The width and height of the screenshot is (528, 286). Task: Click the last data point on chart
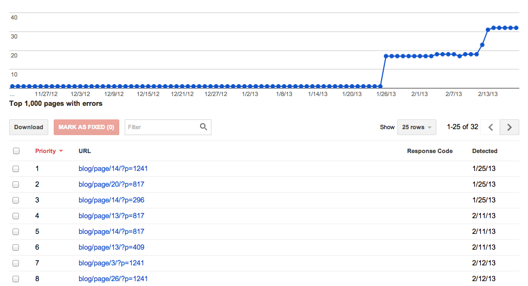coord(517,28)
